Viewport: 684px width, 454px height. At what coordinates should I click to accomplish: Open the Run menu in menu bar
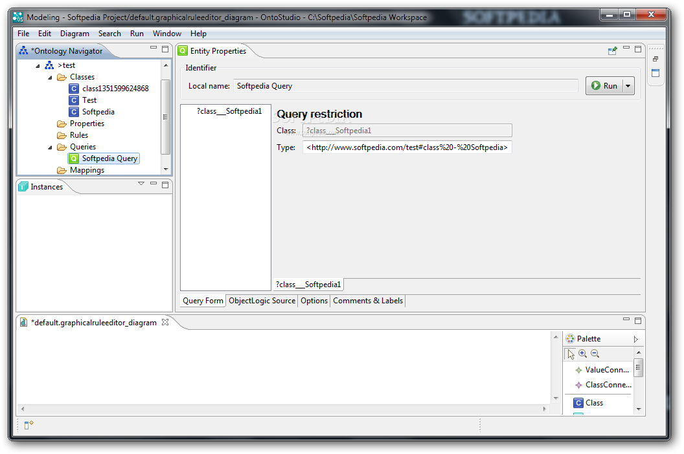coord(137,34)
